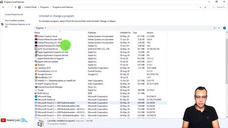Click the vertical scrollbar of program list
The width and height of the screenshot is (228, 128).
227,61
